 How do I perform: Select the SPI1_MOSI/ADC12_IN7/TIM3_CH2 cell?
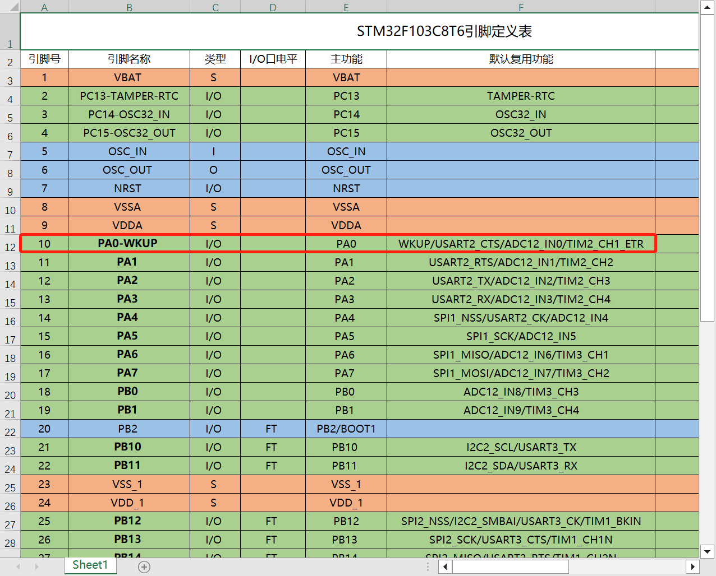[521, 373]
